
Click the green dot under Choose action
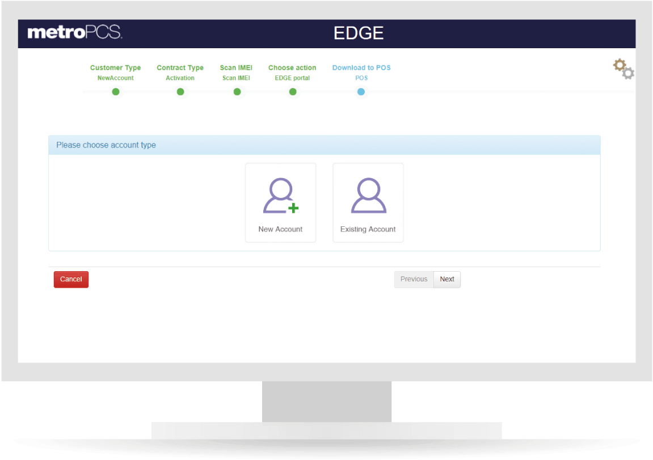click(x=292, y=91)
